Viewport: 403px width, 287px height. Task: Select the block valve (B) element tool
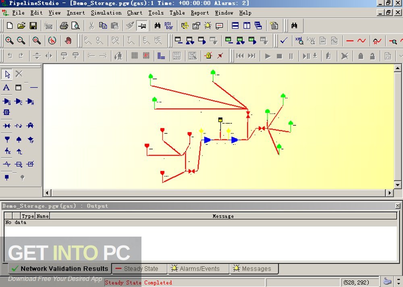coord(6,112)
